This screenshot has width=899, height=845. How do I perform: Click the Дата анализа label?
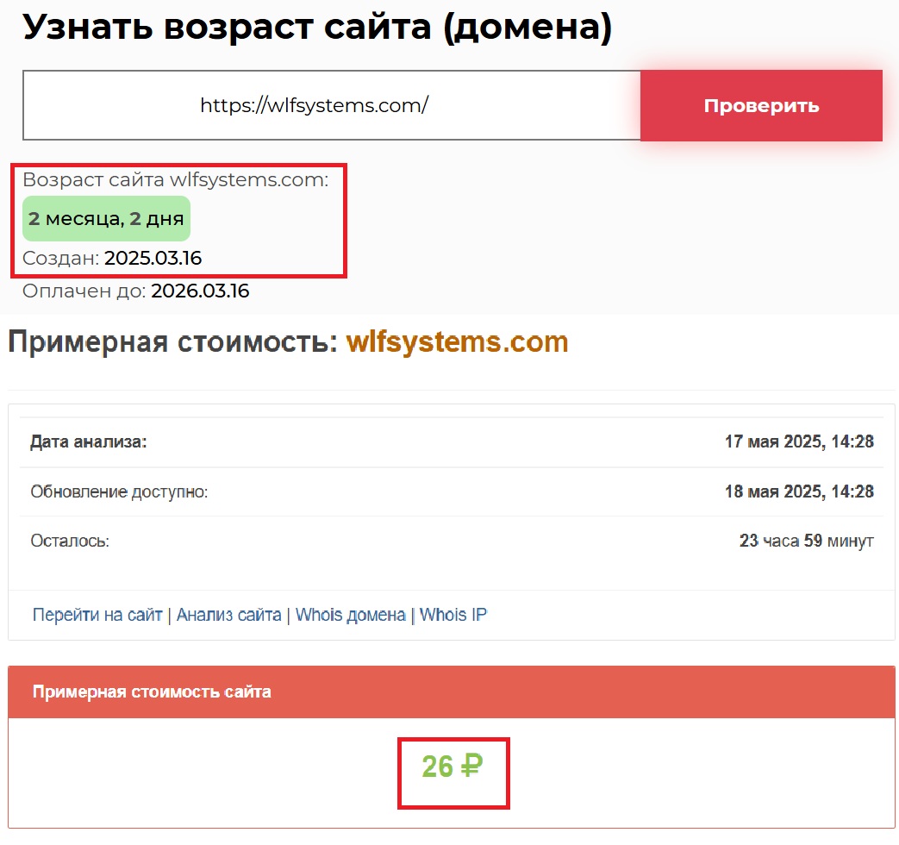(89, 442)
